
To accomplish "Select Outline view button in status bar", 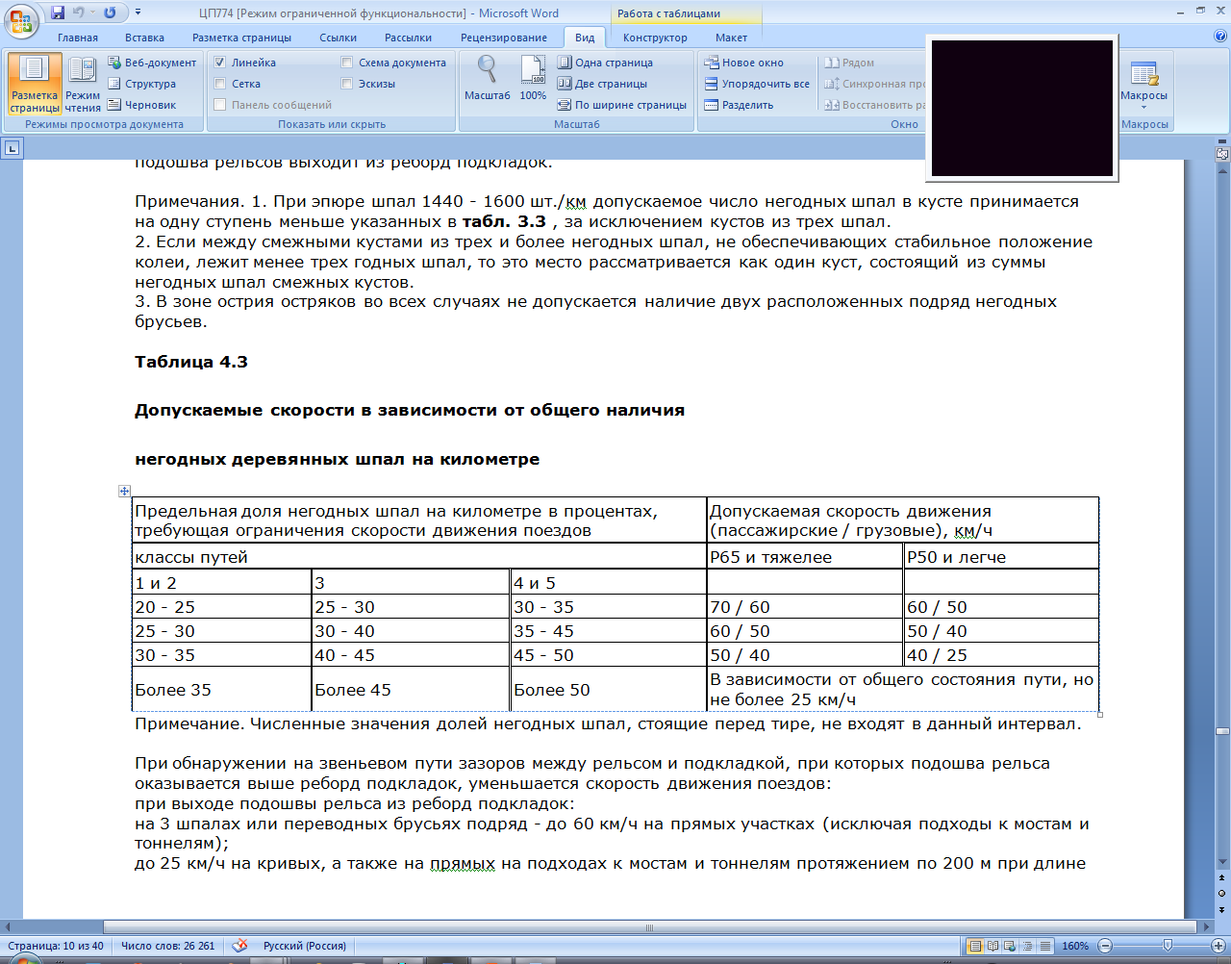I will point(1028,947).
